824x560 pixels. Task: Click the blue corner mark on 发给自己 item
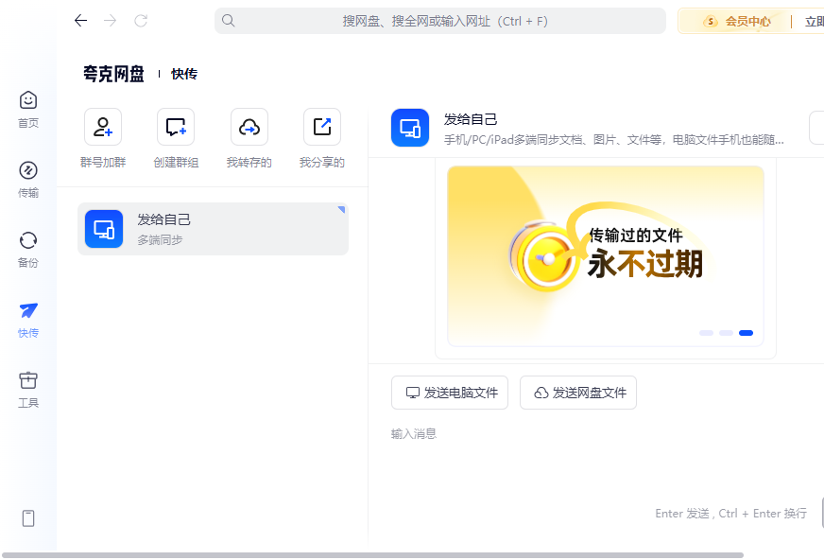tap(341, 209)
